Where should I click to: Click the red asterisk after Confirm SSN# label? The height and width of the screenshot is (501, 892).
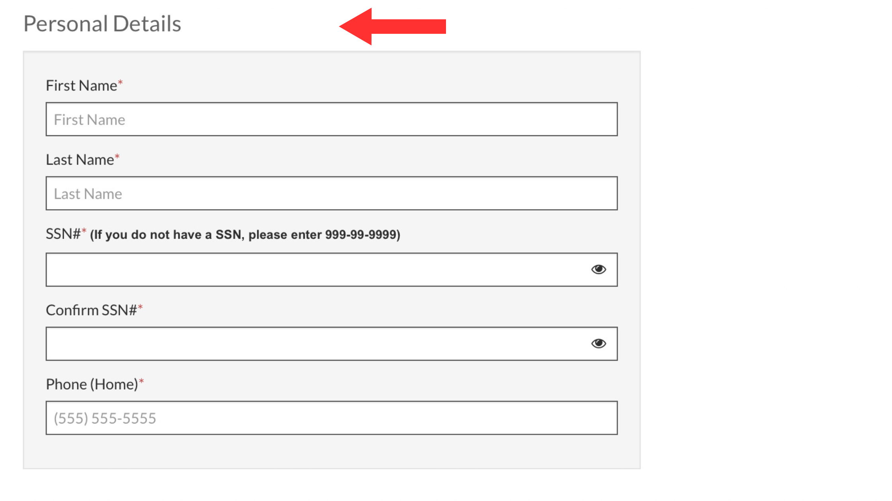point(140,307)
